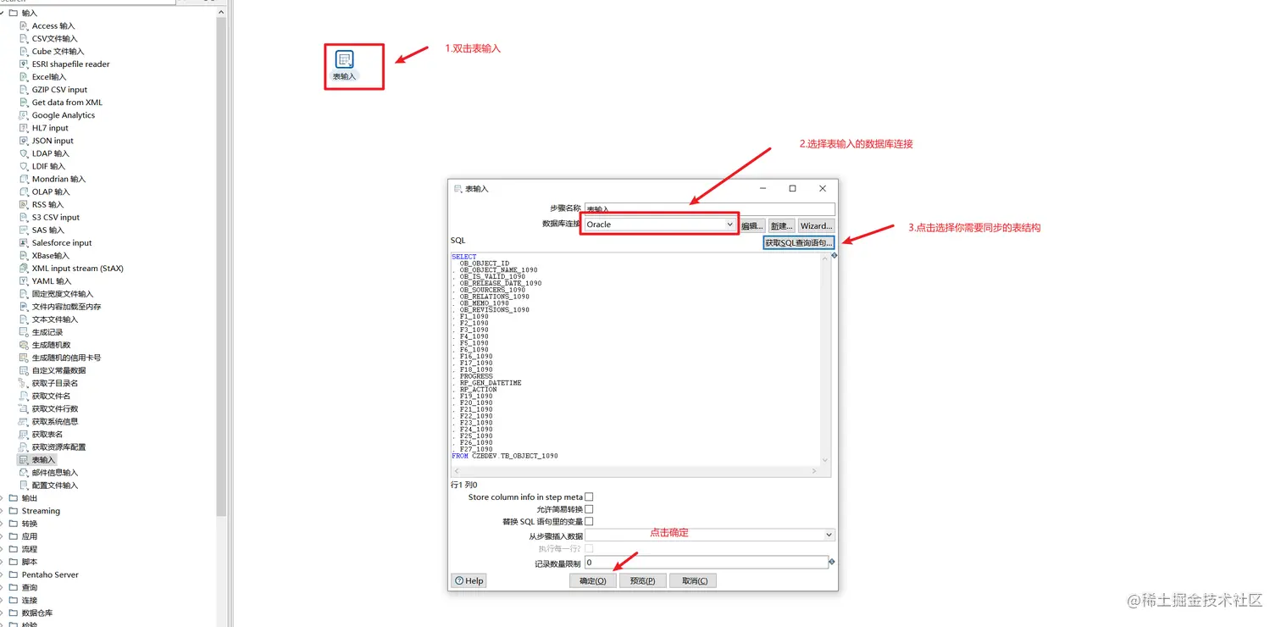Click the Cube 文件输入 step icon
The width and height of the screenshot is (1281, 627).
click(x=24, y=52)
